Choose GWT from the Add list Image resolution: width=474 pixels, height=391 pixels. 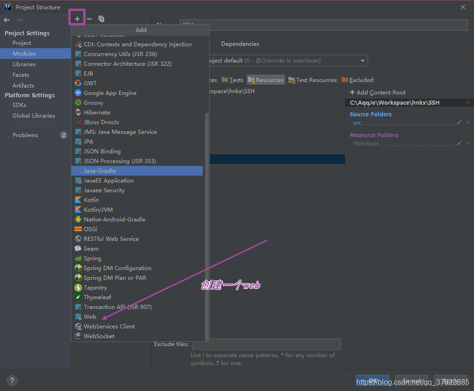(137, 83)
